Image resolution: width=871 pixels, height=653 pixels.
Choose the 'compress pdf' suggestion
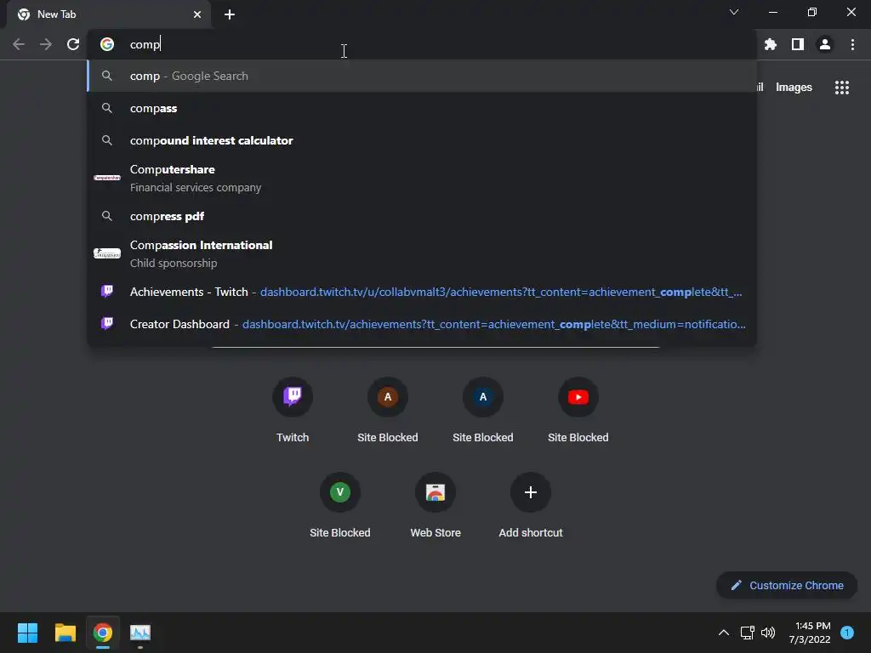(x=422, y=216)
